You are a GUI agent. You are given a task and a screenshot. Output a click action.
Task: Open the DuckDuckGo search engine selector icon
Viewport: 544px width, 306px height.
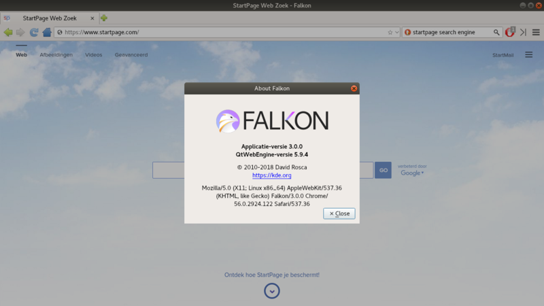click(x=407, y=32)
